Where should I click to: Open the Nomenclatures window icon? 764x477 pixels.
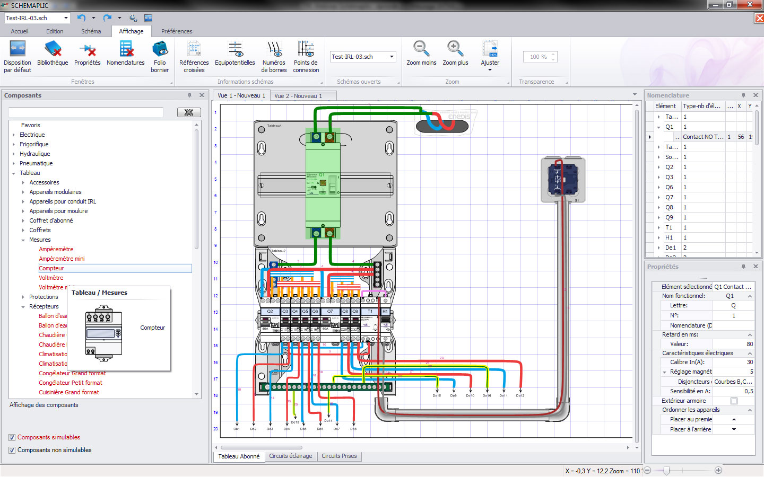(x=126, y=51)
